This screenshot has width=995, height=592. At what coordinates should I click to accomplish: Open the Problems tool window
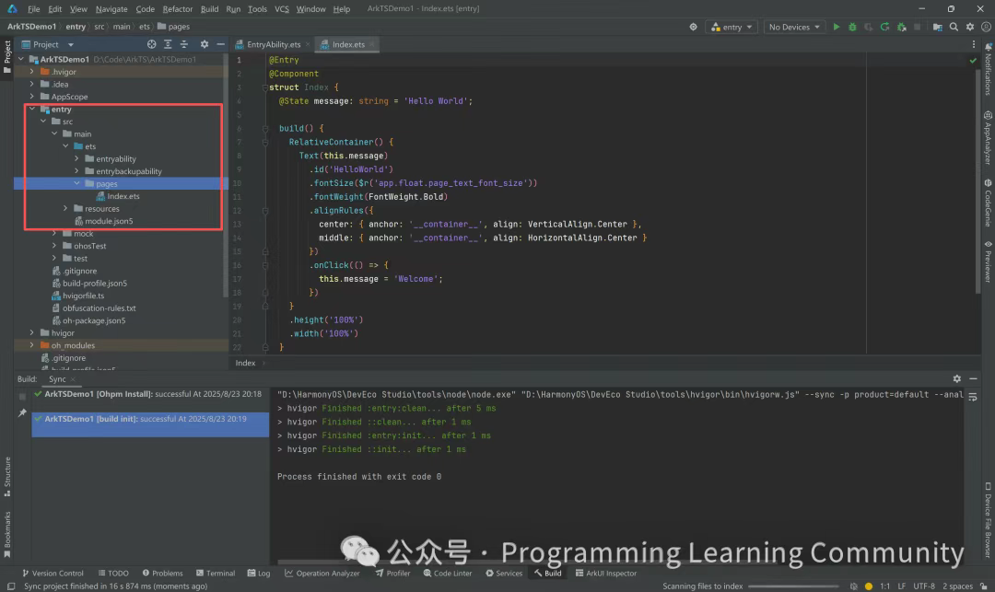[x=162, y=573]
